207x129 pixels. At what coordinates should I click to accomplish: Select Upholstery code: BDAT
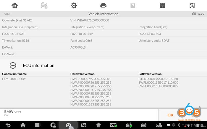click(x=154, y=41)
